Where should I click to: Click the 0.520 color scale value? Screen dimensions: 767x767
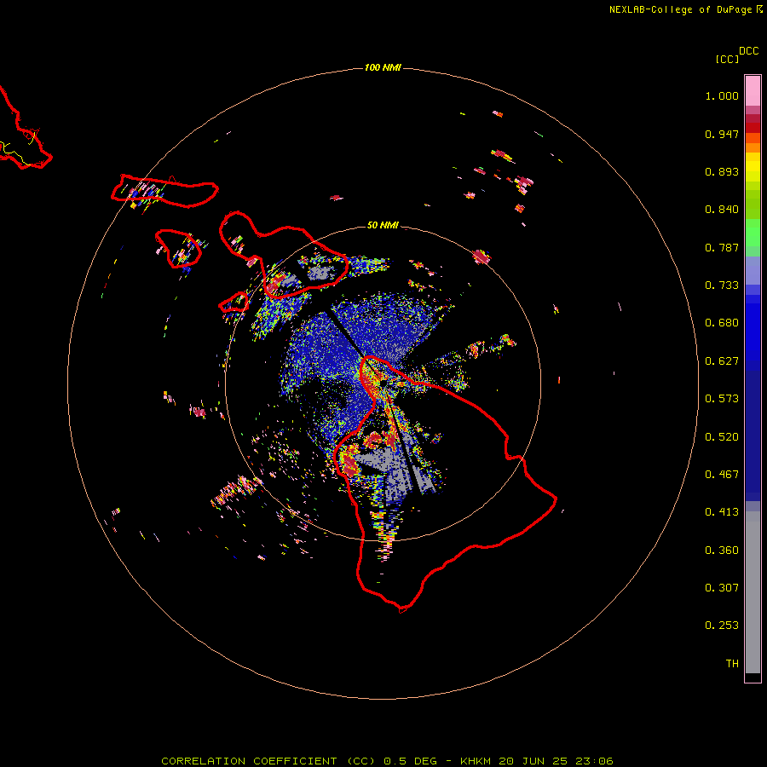coord(722,437)
